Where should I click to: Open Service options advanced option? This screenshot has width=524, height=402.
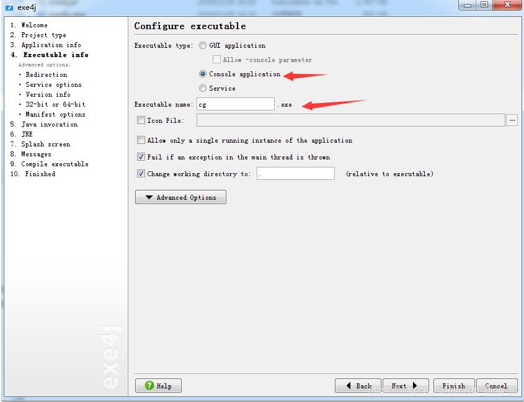(x=53, y=84)
